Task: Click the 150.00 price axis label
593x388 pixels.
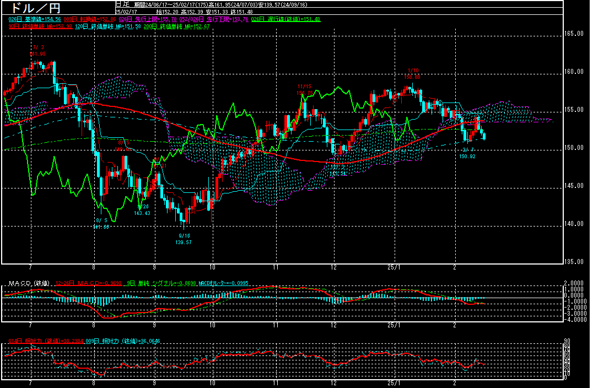Action: point(574,148)
